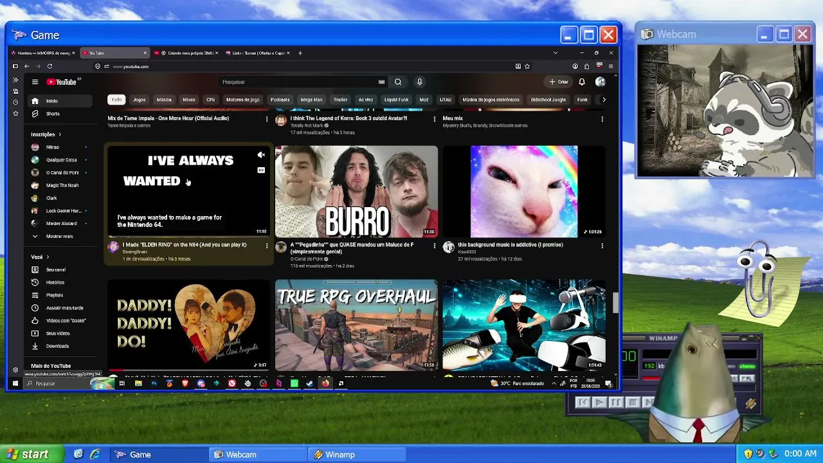This screenshot has height=463, width=823.
Task: Switch to Winamp in the XP taskbar
Action: pos(357,455)
